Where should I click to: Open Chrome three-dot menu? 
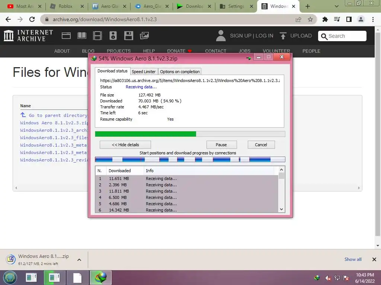click(373, 19)
